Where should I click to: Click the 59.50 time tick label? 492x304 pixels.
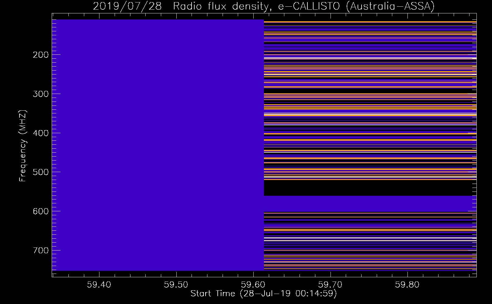(176, 285)
